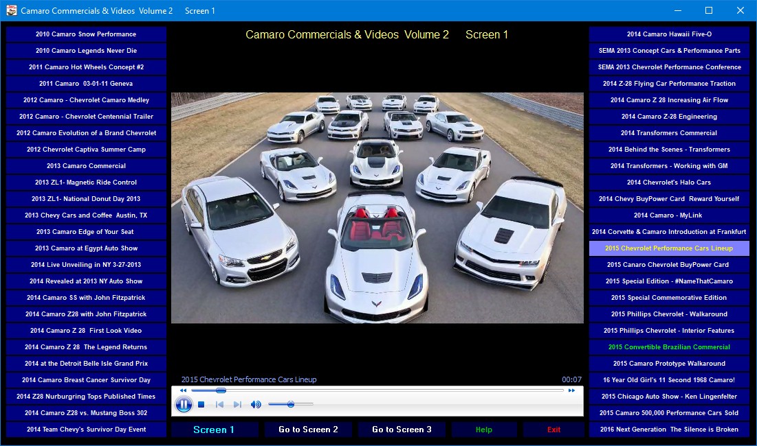Select 2014 Camaro SS with John Fitzpatrick
The width and height of the screenshot is (757, 446).
click(86, 298)
